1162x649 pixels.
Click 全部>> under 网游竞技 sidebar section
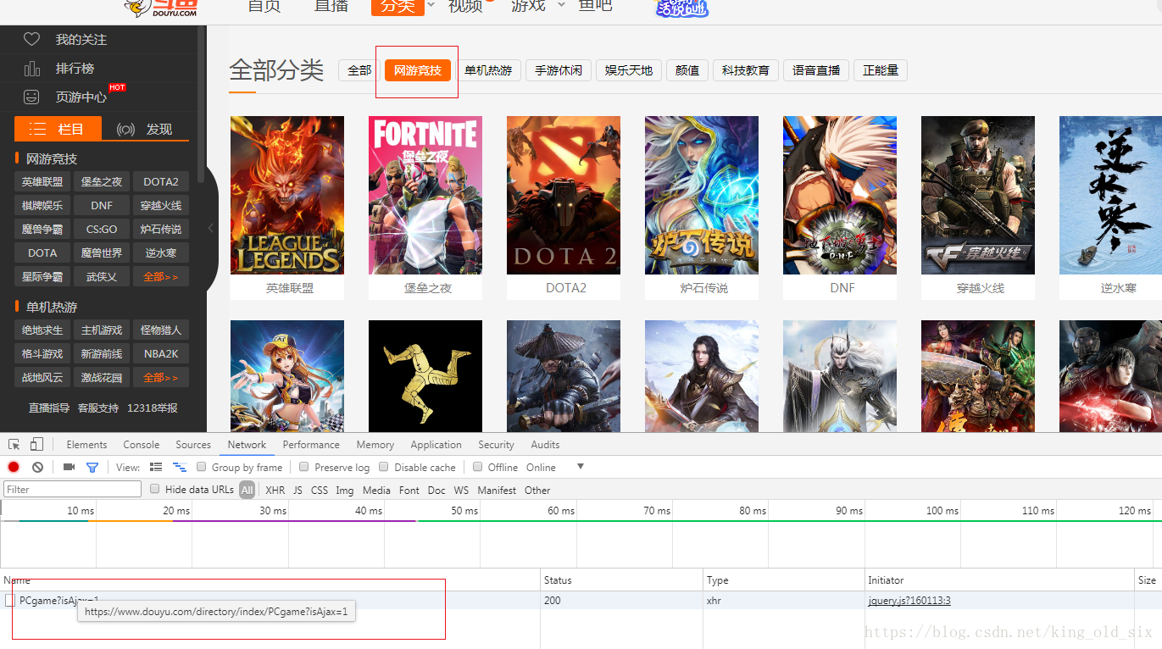tap(161, 276)
